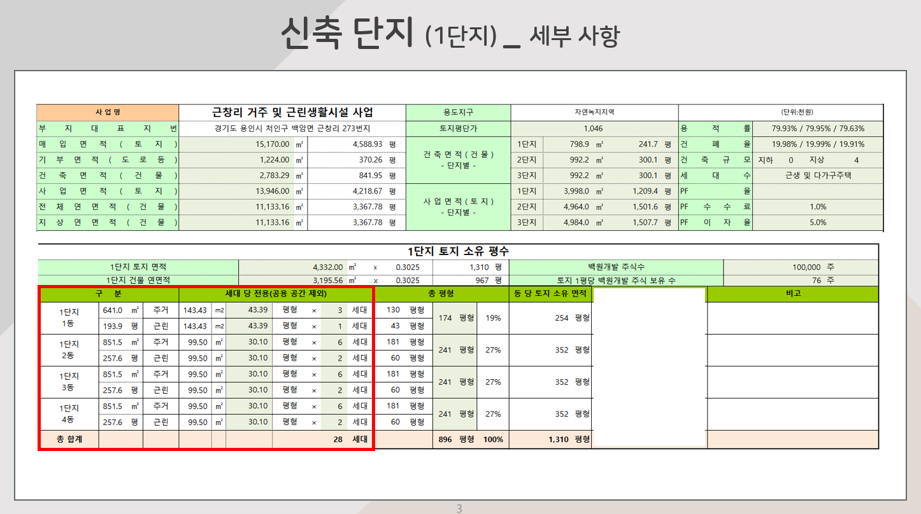Click the '건축면적(건물) - 단지별 -' merged cell

click(459, 160)
